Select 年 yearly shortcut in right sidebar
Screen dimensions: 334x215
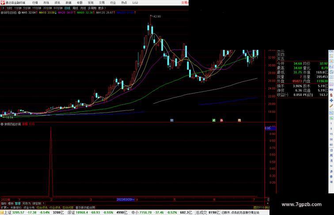[331, 182]
